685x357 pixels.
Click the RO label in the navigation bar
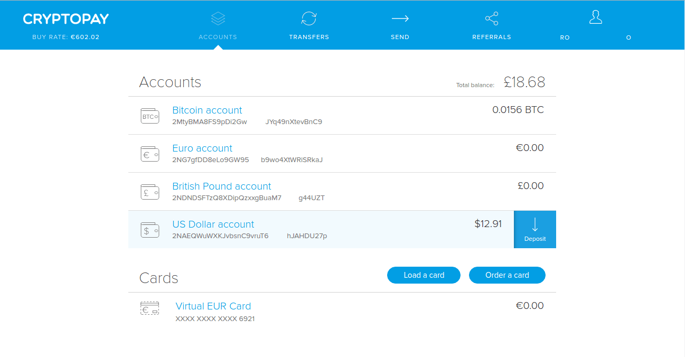[x=565, y=37]
